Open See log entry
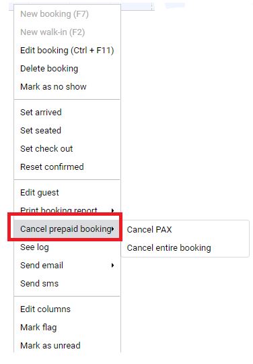 pos(67,247)
